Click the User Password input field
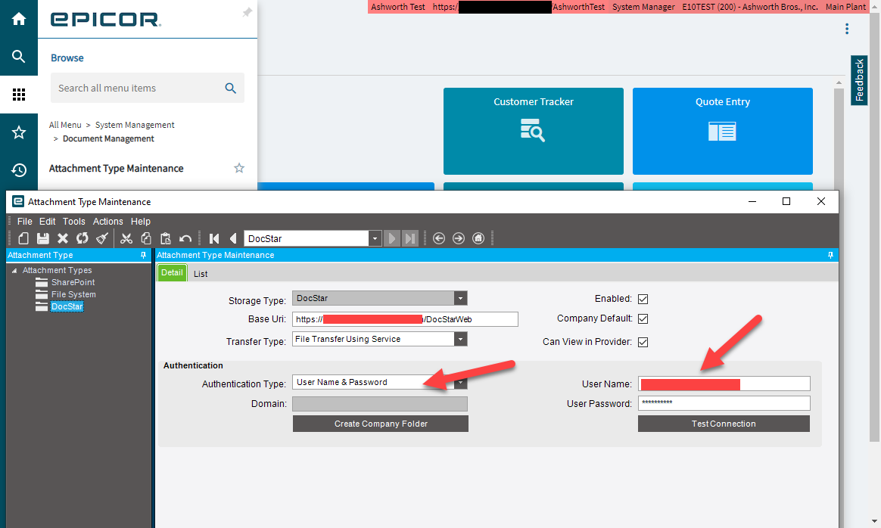Viewport: 881px width, 528px height. pyautogui.click(x=724, y=403)
